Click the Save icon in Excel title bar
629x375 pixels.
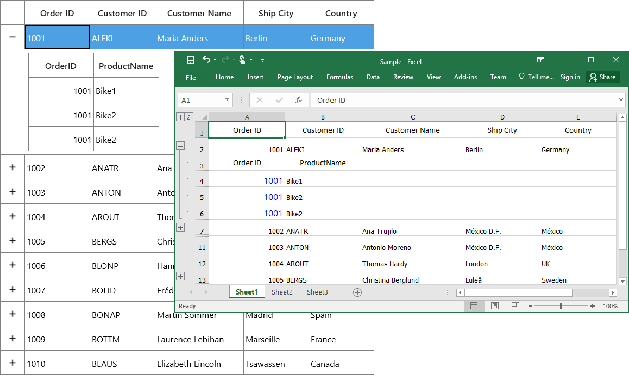coord(191,60)
